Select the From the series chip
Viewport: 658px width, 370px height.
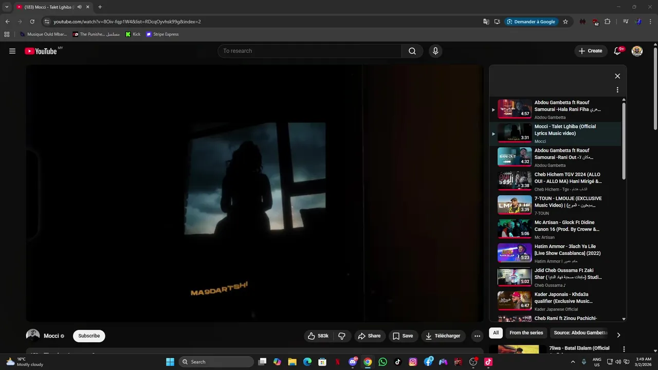tap(526, 333)
